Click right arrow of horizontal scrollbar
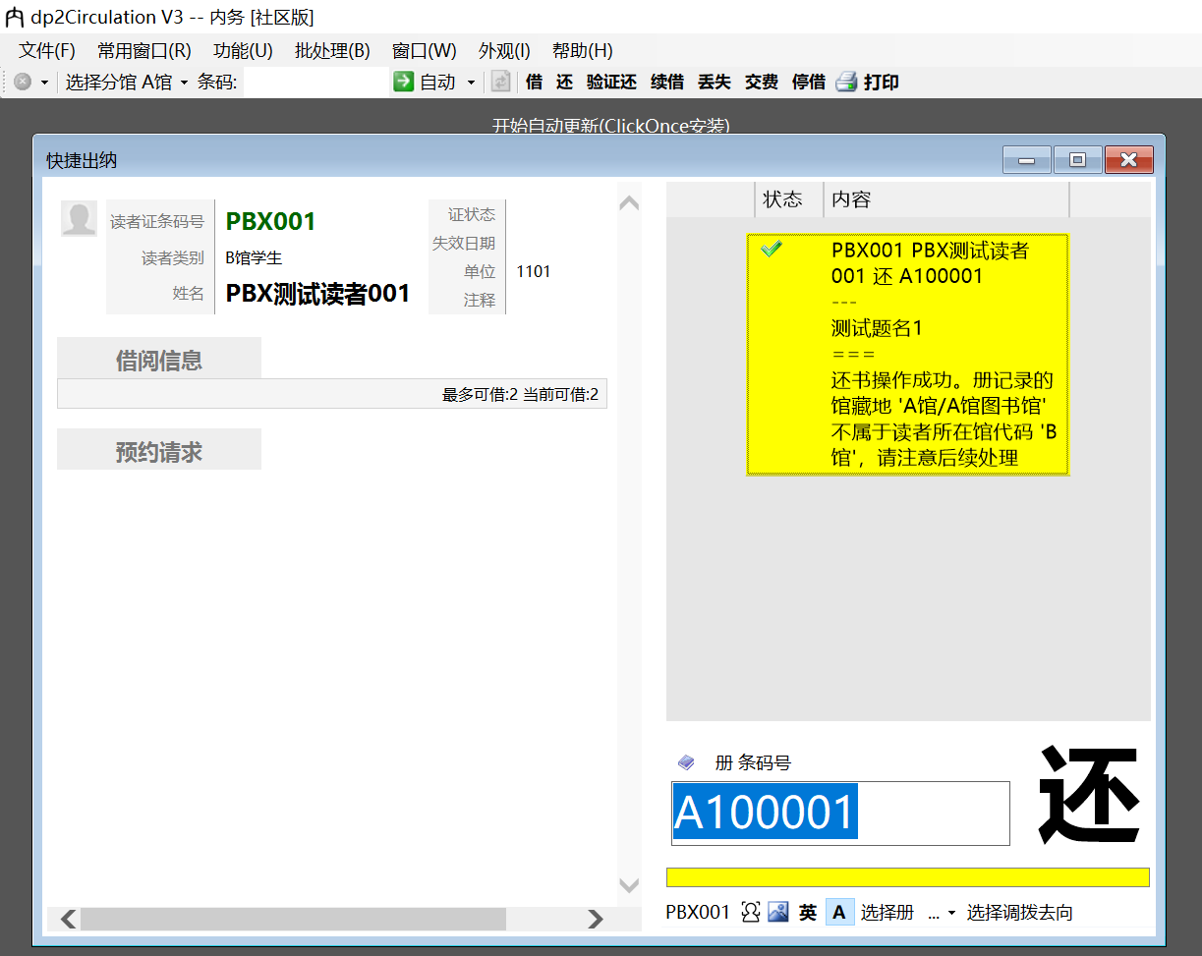Viewport: 1202px width, 956px height. point(596,919)
